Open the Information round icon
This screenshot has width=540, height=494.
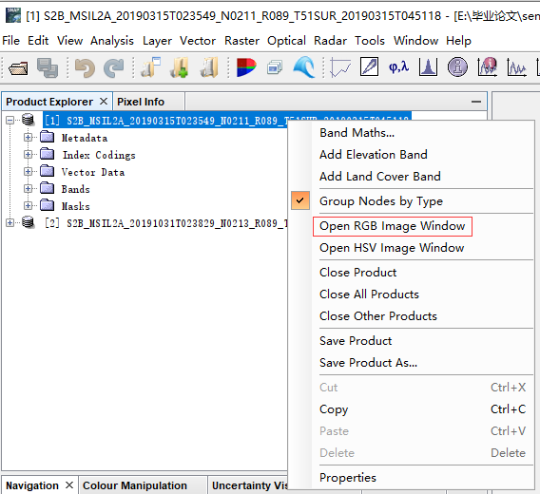pyautogui.click(x=457, y=66)
